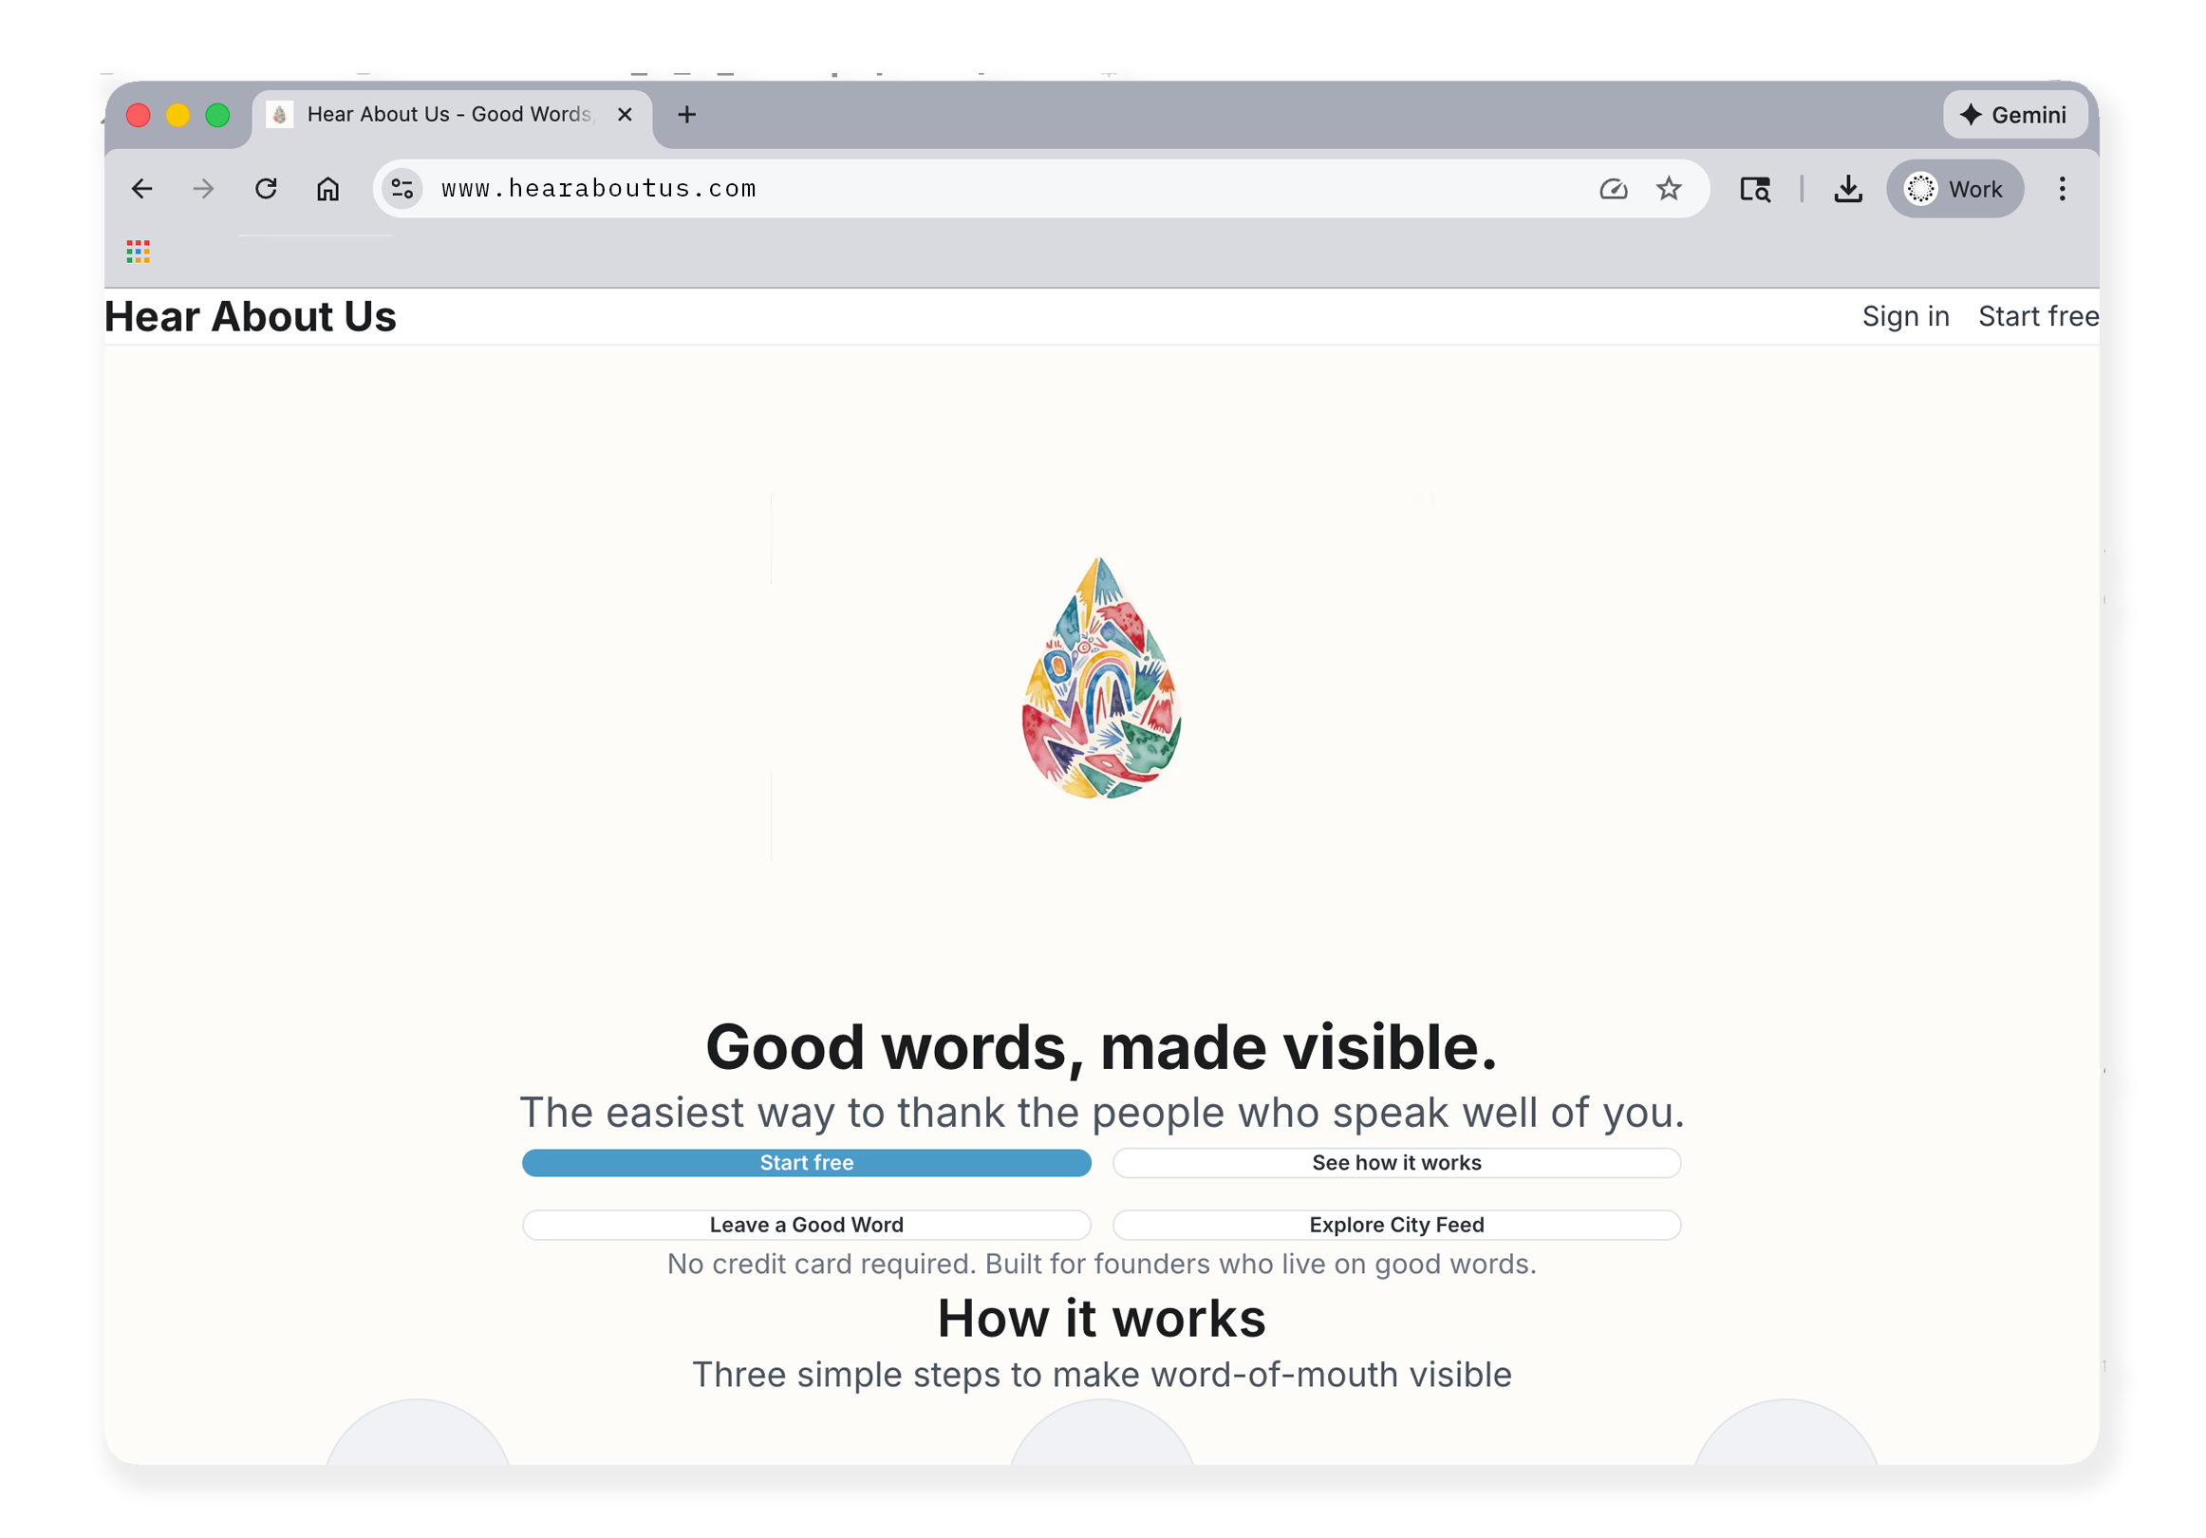2206x1538 pixels.
Task: Open the apps grid in bookmarks bar
Action: click(139, 252)
